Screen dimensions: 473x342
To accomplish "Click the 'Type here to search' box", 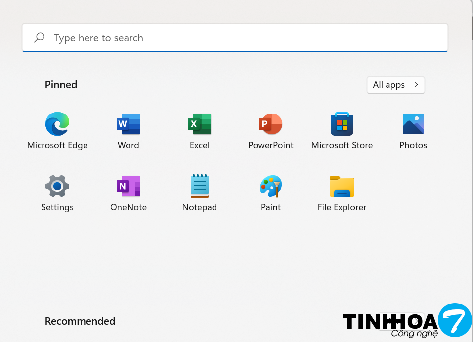I will [x=237, y=38].
